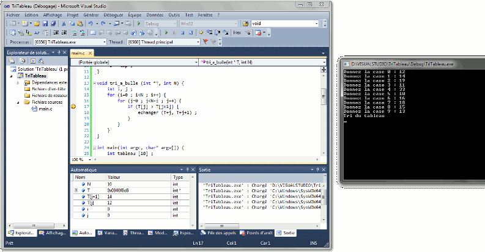Collapse the Fichiers sources tree node
Viewport: 485px width, 252px height.
18,102
